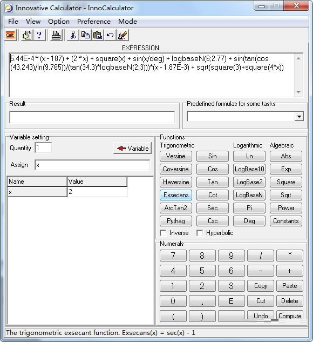Click the Assign input field
Screen dimensions: 313x342
coord(92,165)
